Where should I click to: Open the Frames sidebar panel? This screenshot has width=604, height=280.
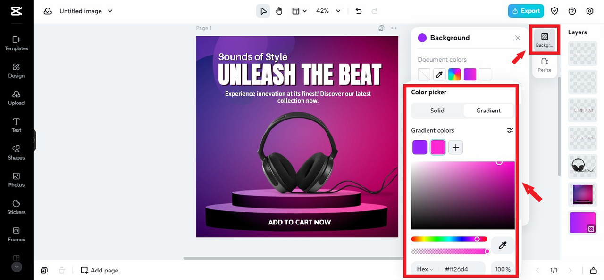pos(17,234)
